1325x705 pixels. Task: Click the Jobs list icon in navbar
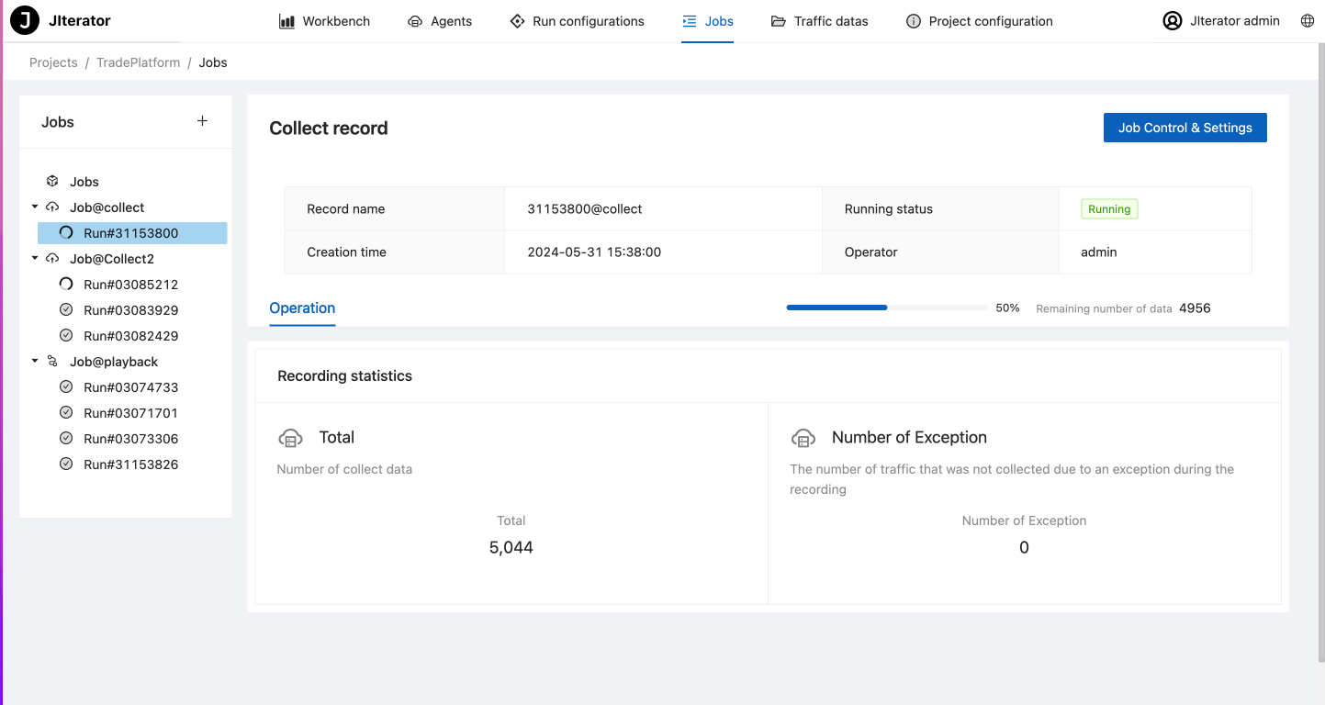[x=690, y=21]
